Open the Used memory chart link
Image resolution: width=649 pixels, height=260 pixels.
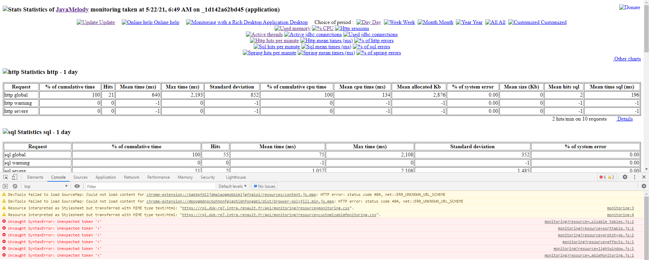tap(293, 28)
